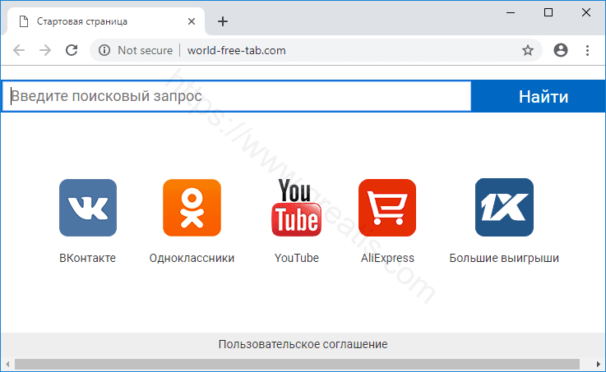
Task: Open the VKontakte shortcut icon
Action: 88,208
